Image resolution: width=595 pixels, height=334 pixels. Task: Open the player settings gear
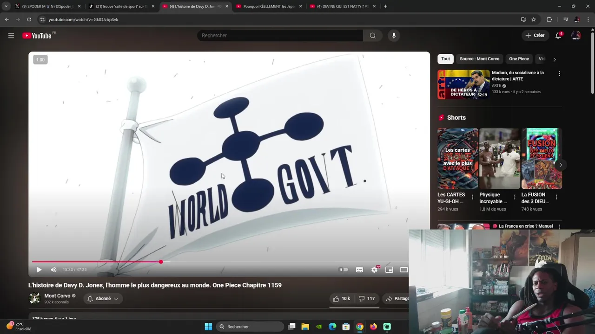tap(374, 270)
